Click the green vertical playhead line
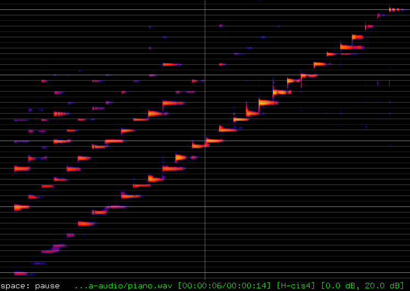 205,140
